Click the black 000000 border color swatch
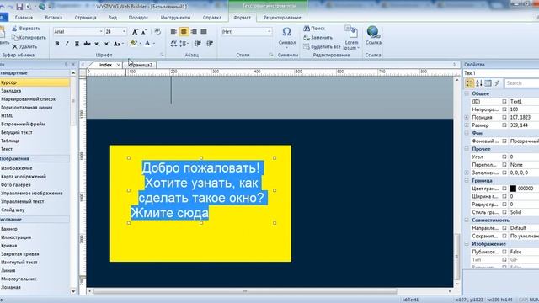 (513, 189)
